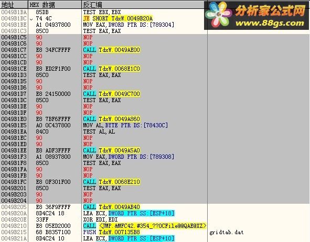Image resolution: width=310 pixels, height=242 pixels.
Task: Click the jump arrow marker beside 74 4C
Action: point(31,19)
